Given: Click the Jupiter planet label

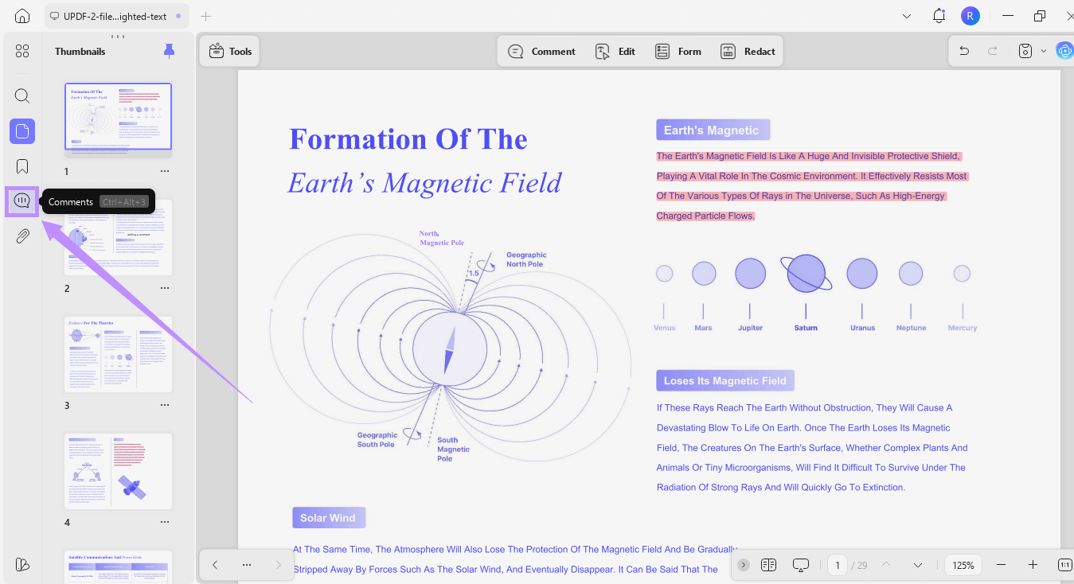Looking at the screenshot, I should (x=750, y=328).
